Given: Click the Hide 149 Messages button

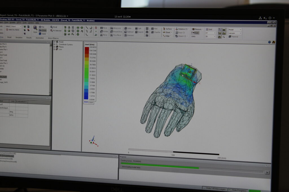Looking at the screenshot, I should [x=214, y=189].
